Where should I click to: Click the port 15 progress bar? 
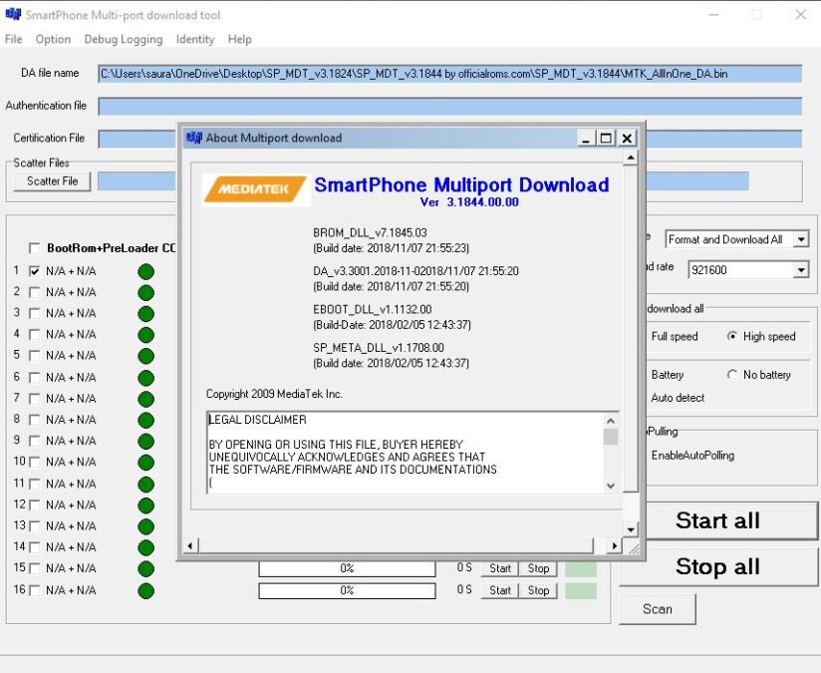(x=347, y=568)
